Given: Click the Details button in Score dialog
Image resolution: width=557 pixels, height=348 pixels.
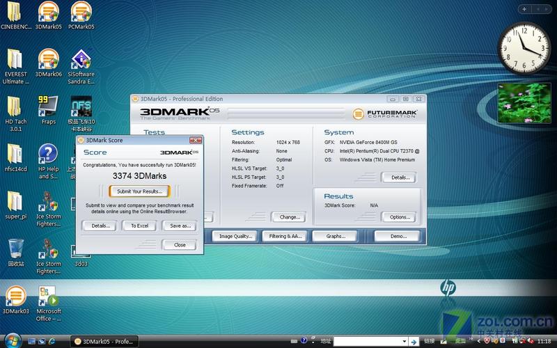Looking at the screenshot, I should [x=100, y=226].
